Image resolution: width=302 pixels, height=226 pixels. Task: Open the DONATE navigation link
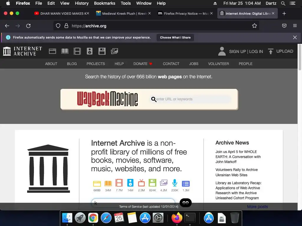tap(143, 64)
